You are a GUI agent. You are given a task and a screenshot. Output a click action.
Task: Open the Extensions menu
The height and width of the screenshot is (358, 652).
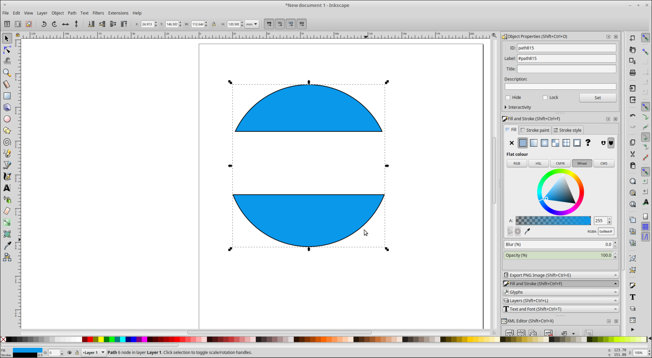click(118, 13)
